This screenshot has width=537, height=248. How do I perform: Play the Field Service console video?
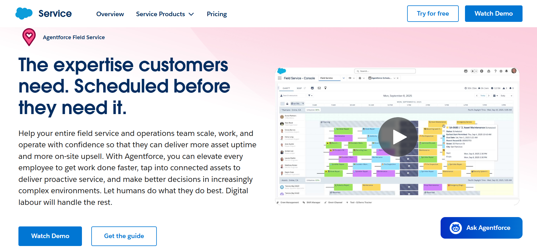point(398,137)
